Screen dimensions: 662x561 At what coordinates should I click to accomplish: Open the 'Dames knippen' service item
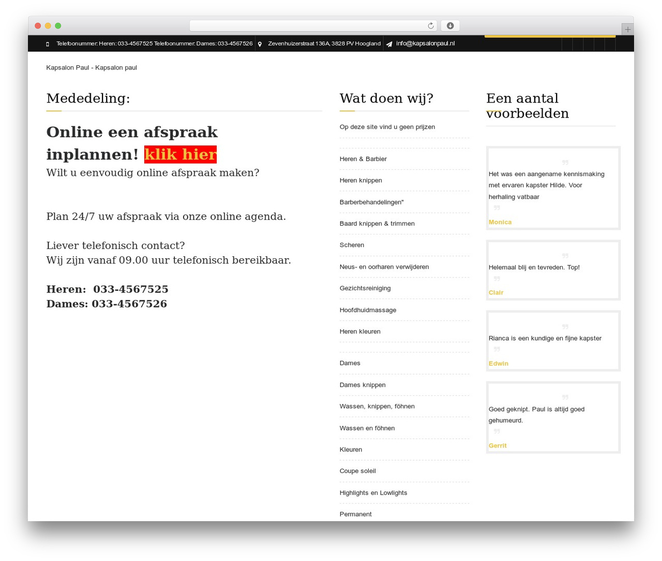(x=363, y=385)
